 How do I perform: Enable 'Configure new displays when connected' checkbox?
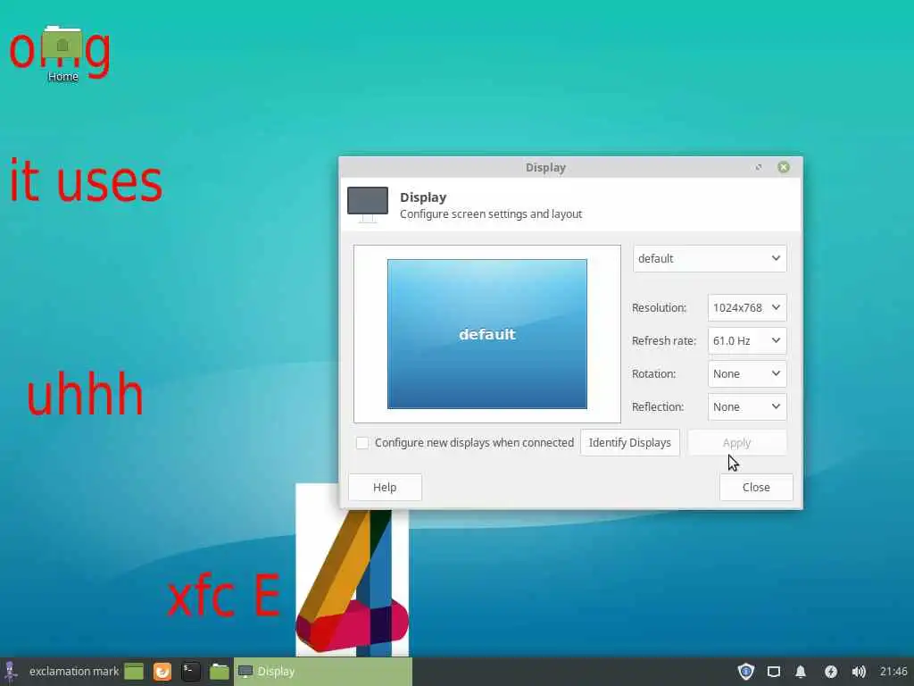coord(362,443)
